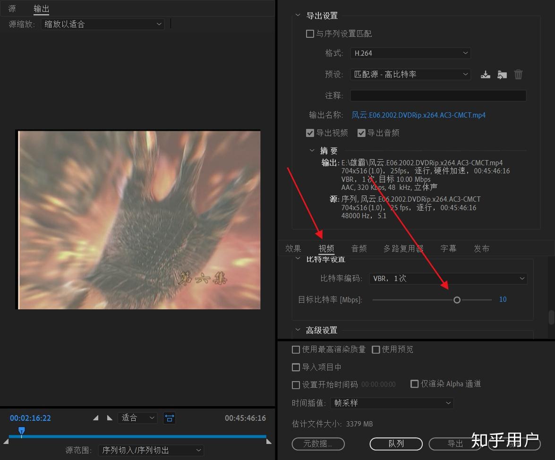Viewport: 555px width, 460px height.
Task: Click the 队列 button
Action: click(x=396, y=444)
